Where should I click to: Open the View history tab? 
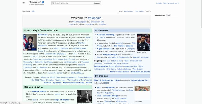click(139, 11)
